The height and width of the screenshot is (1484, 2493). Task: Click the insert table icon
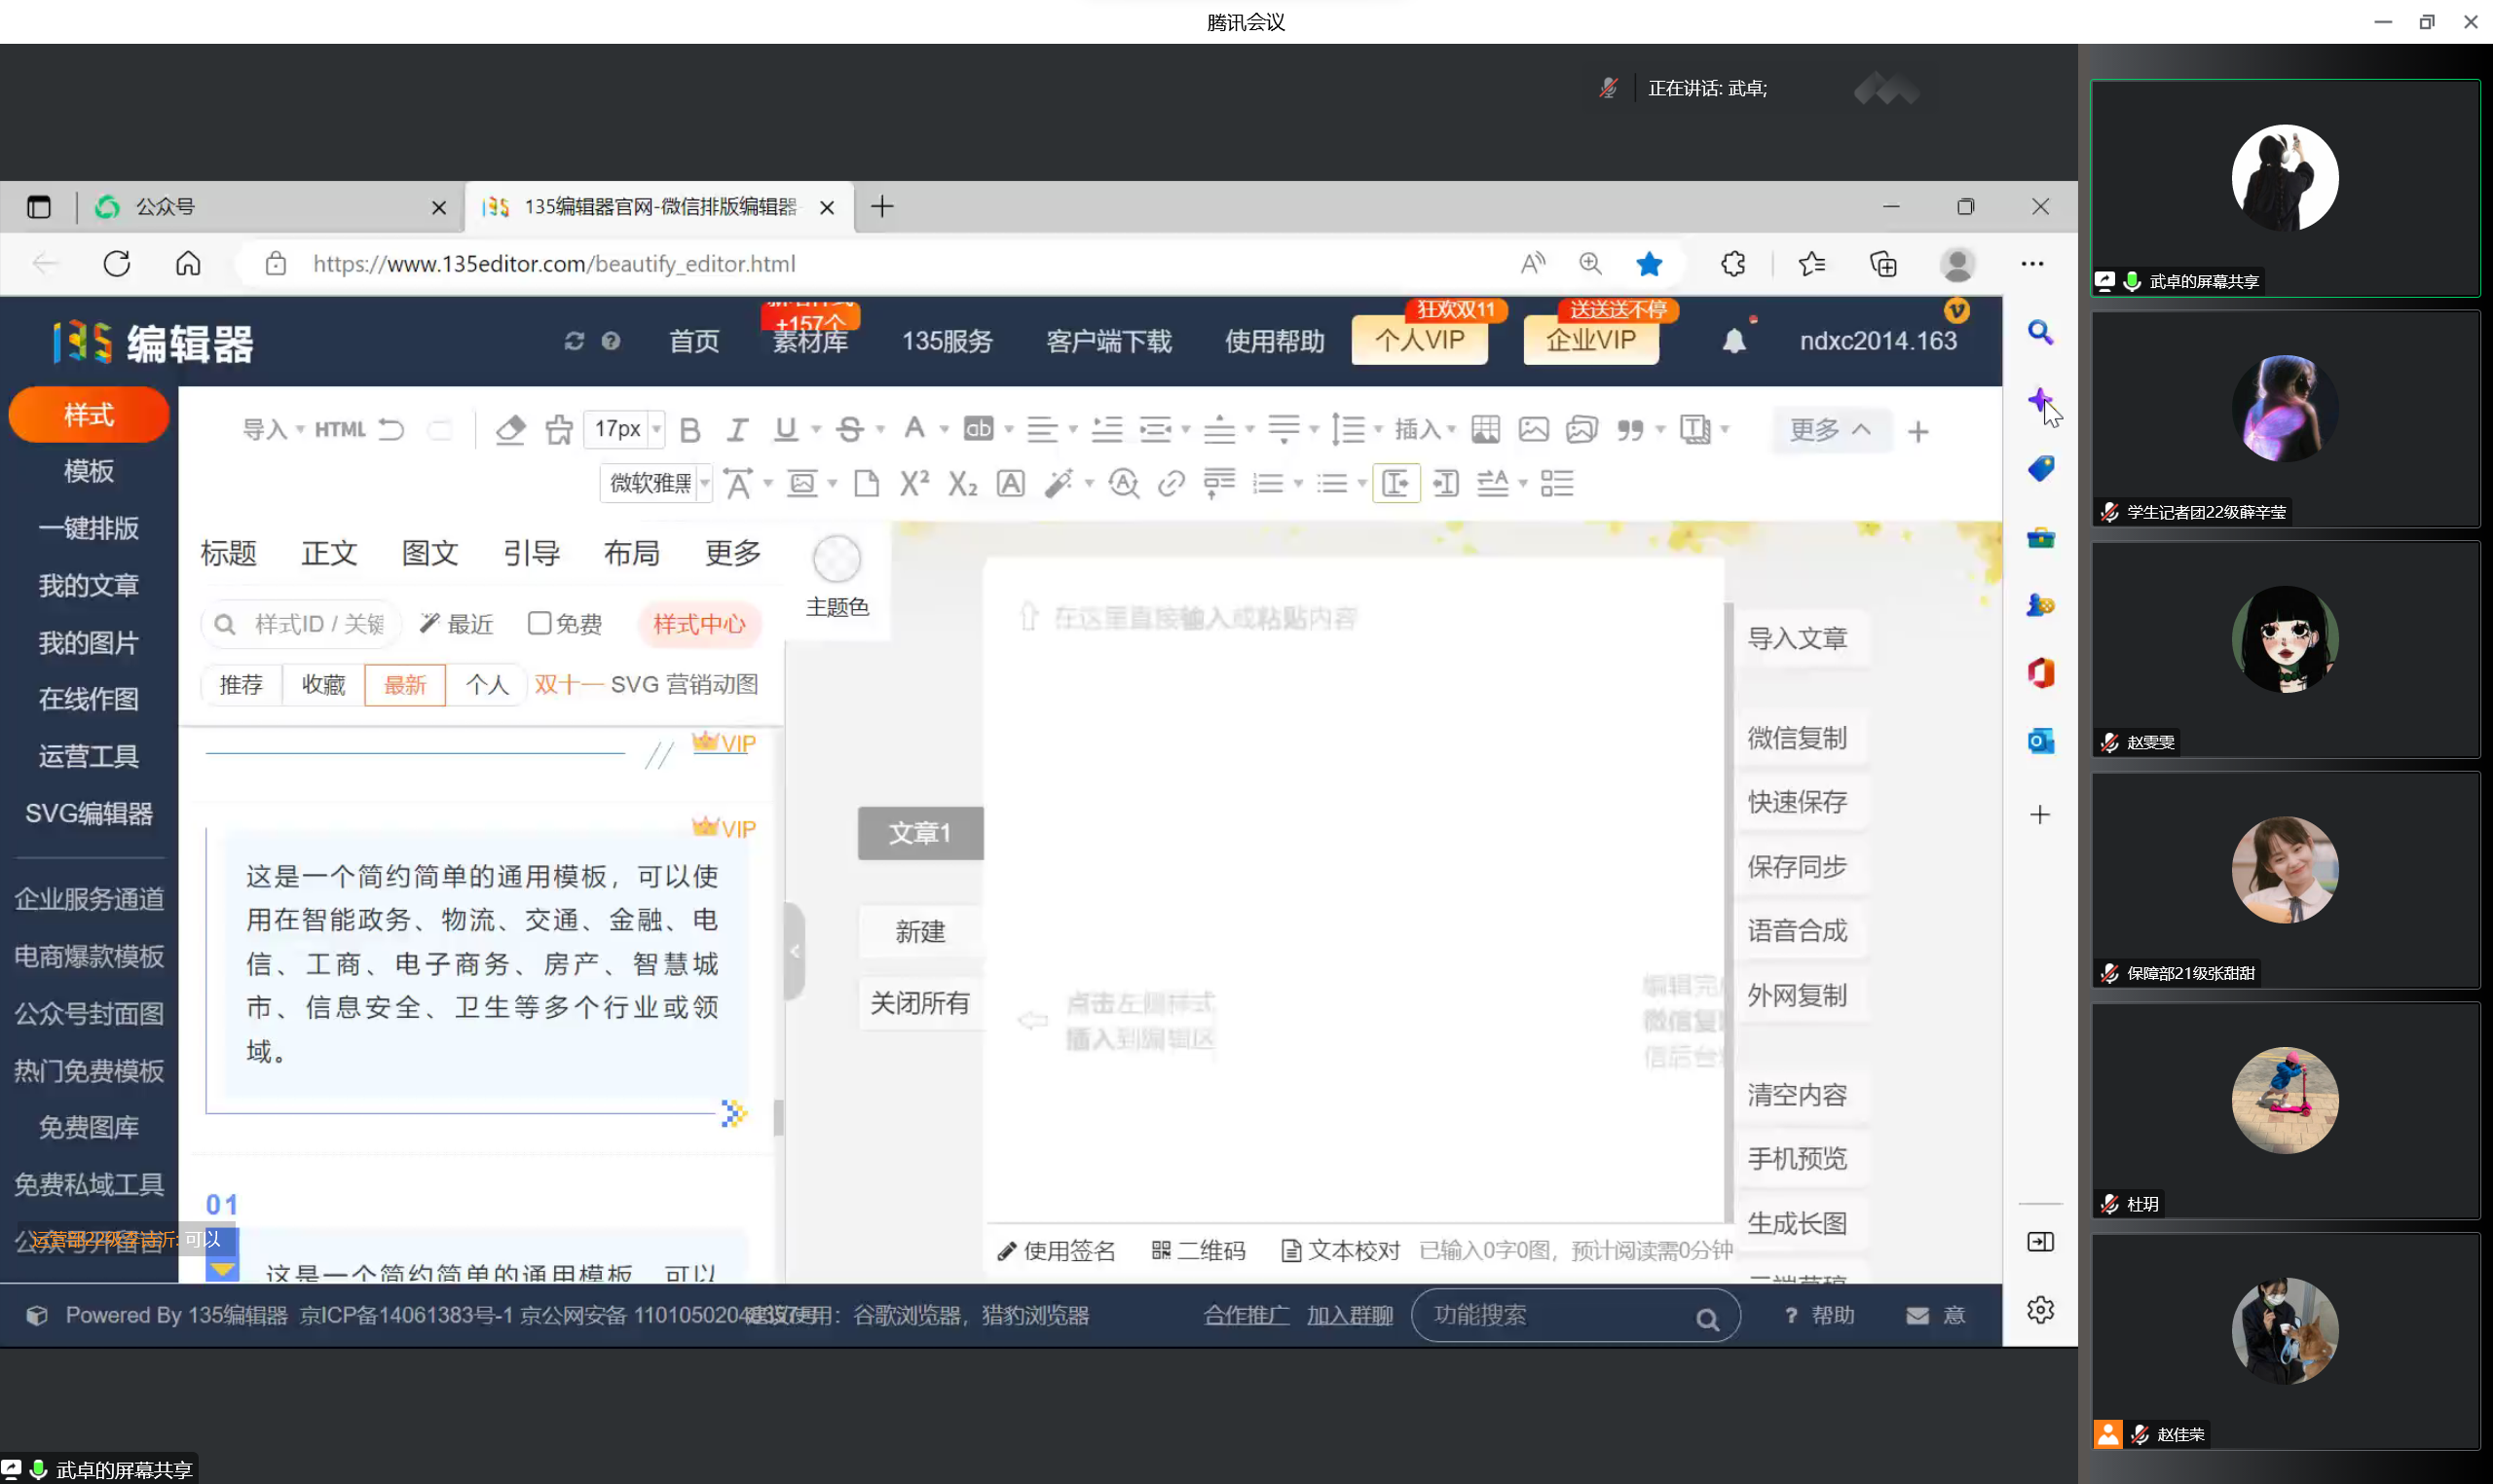click(1484, 430)
